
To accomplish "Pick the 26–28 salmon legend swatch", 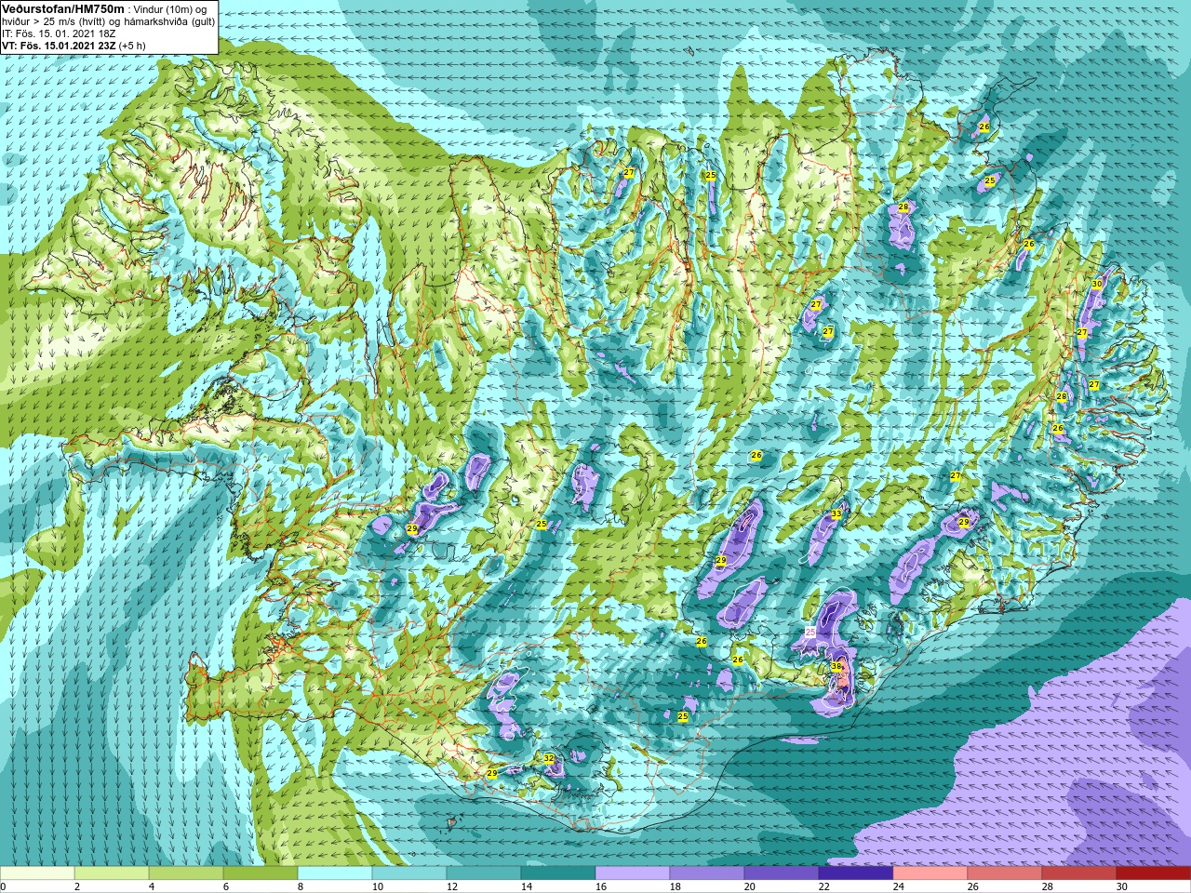I will (1005, 873).
